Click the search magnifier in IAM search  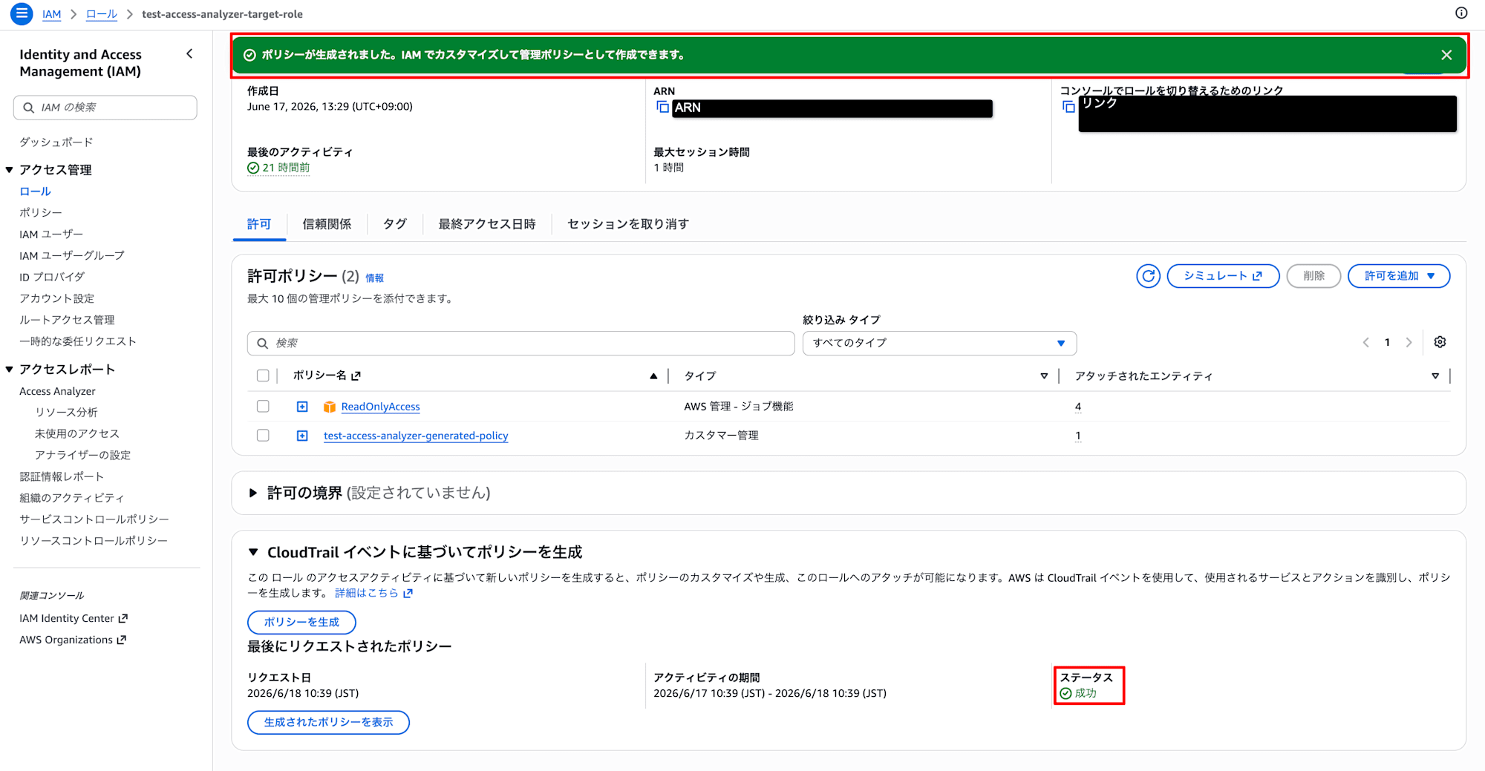pyautogui.click(x=28, y=108)
